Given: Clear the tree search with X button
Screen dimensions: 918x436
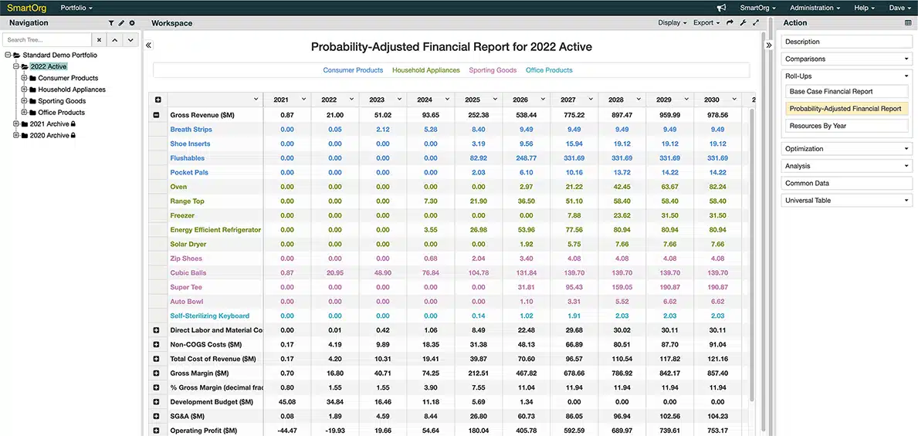Looking at the screenshot, I should pos(99,39).
